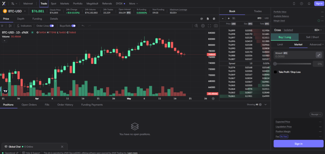The height and width of the screenshot is (154, 325).
Task: Open the BTC-USD market selector dropdown
Action: click(25, 11)
